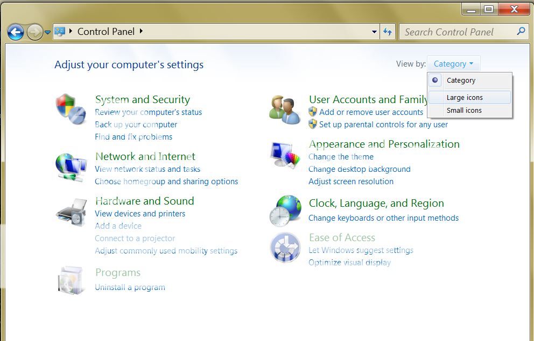Image resolution: width=534 pixels, height=341 pixels.
Task: Click the search magnifier icon
Action: (521, 31)
